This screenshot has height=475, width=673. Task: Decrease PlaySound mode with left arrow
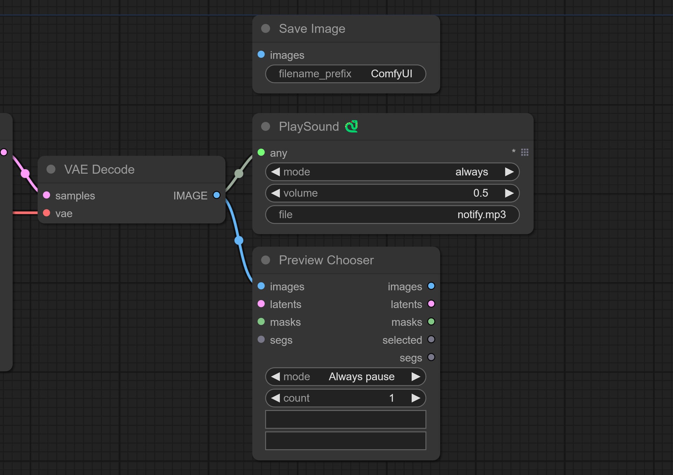[x=276, y=172]
